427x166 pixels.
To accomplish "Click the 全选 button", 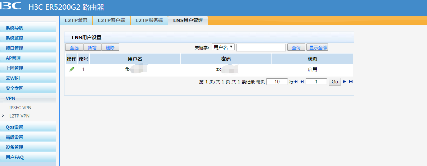I will coord(74,47).
